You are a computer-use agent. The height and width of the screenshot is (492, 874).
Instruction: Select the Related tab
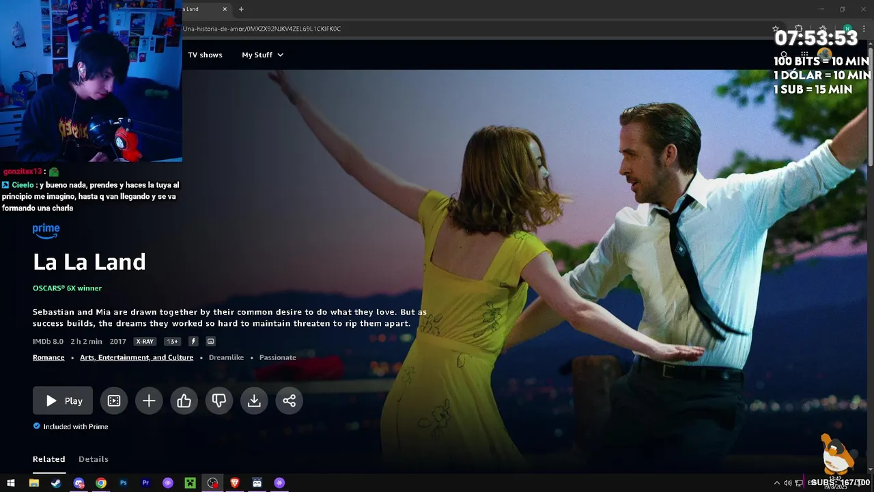tap(49, 459)
